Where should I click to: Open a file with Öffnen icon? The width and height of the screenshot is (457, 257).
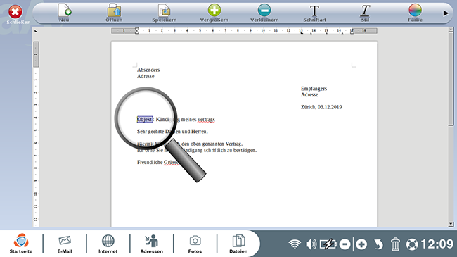[x=114, y=13]
